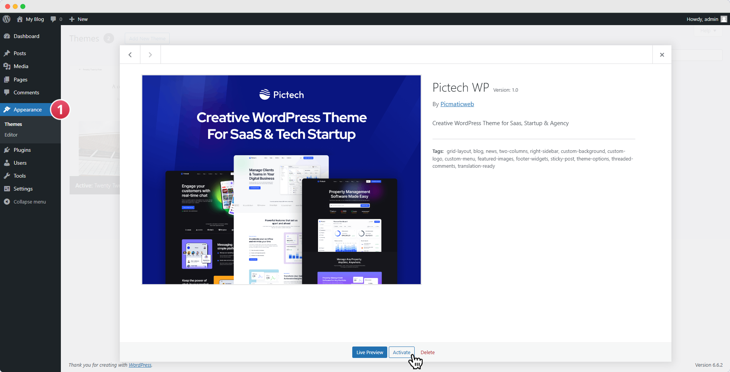Click the Users person icon
730x372 pixels.
[x=7, y=163]
